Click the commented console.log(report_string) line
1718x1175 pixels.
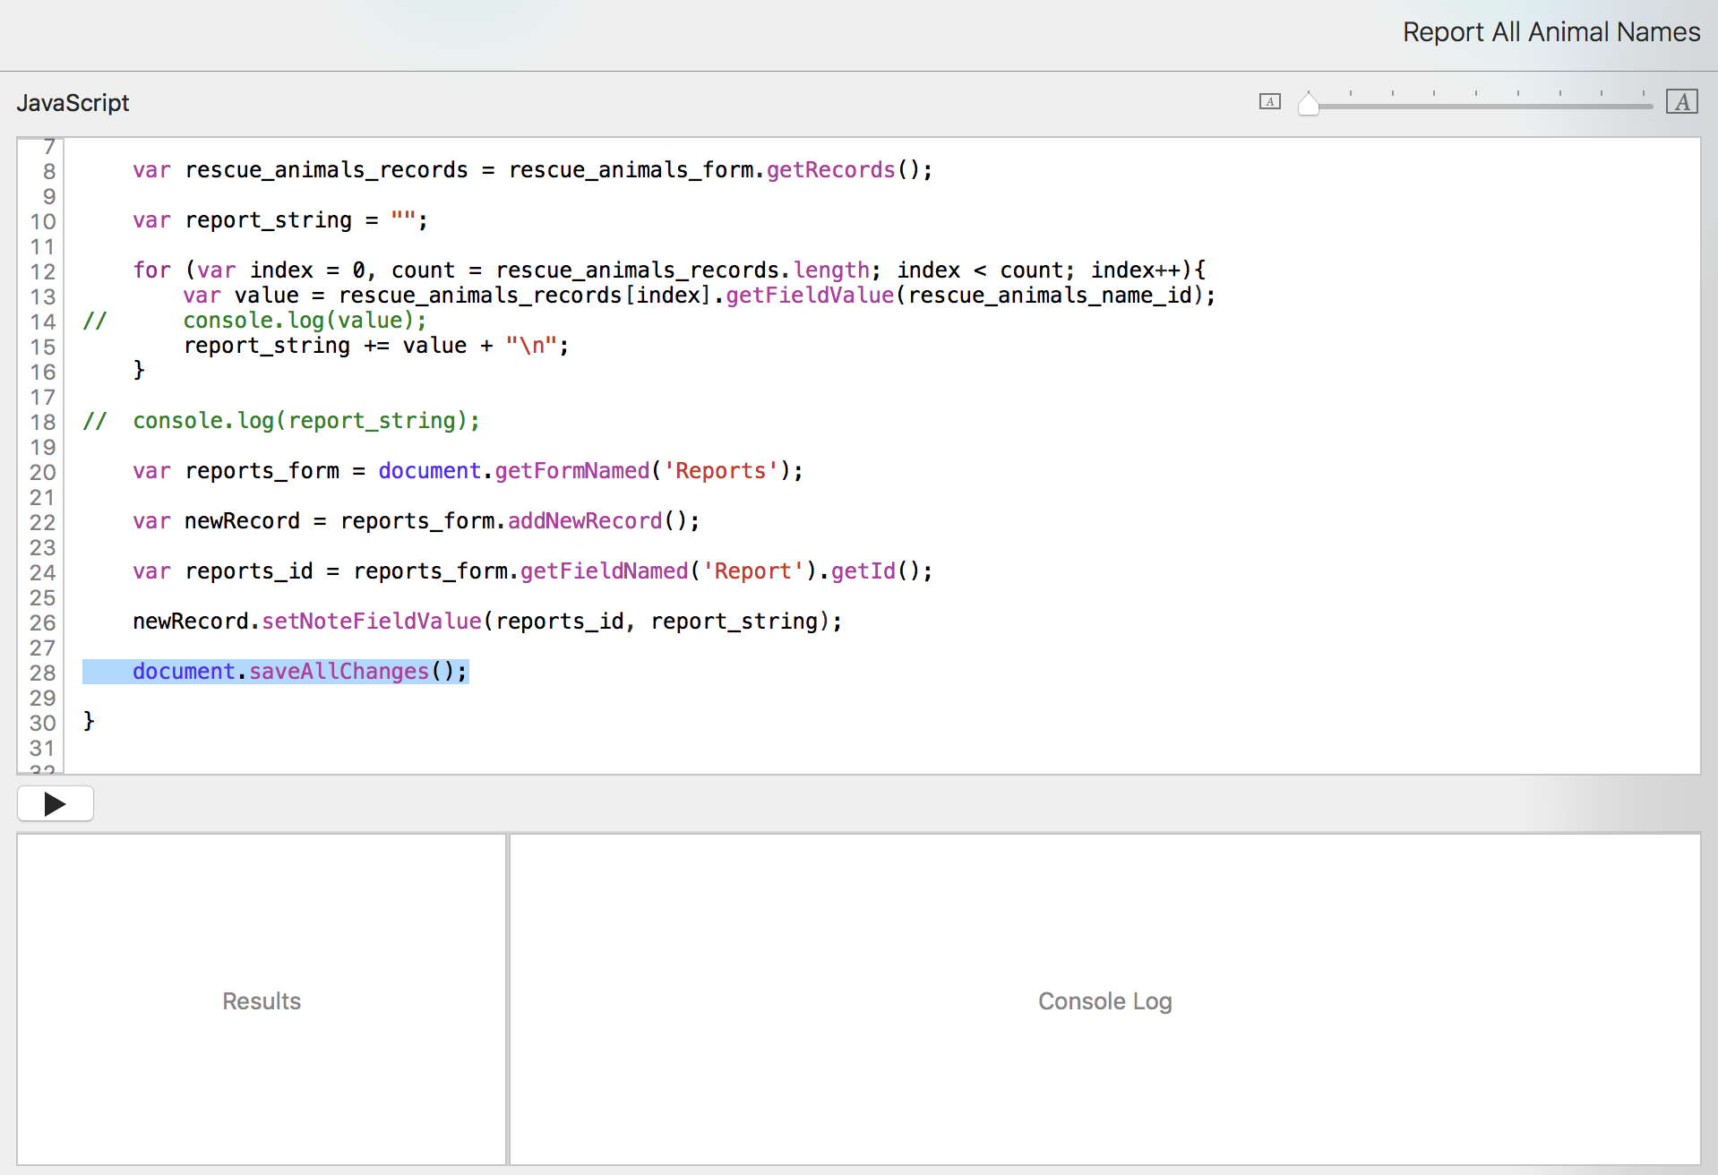point(305,421)
